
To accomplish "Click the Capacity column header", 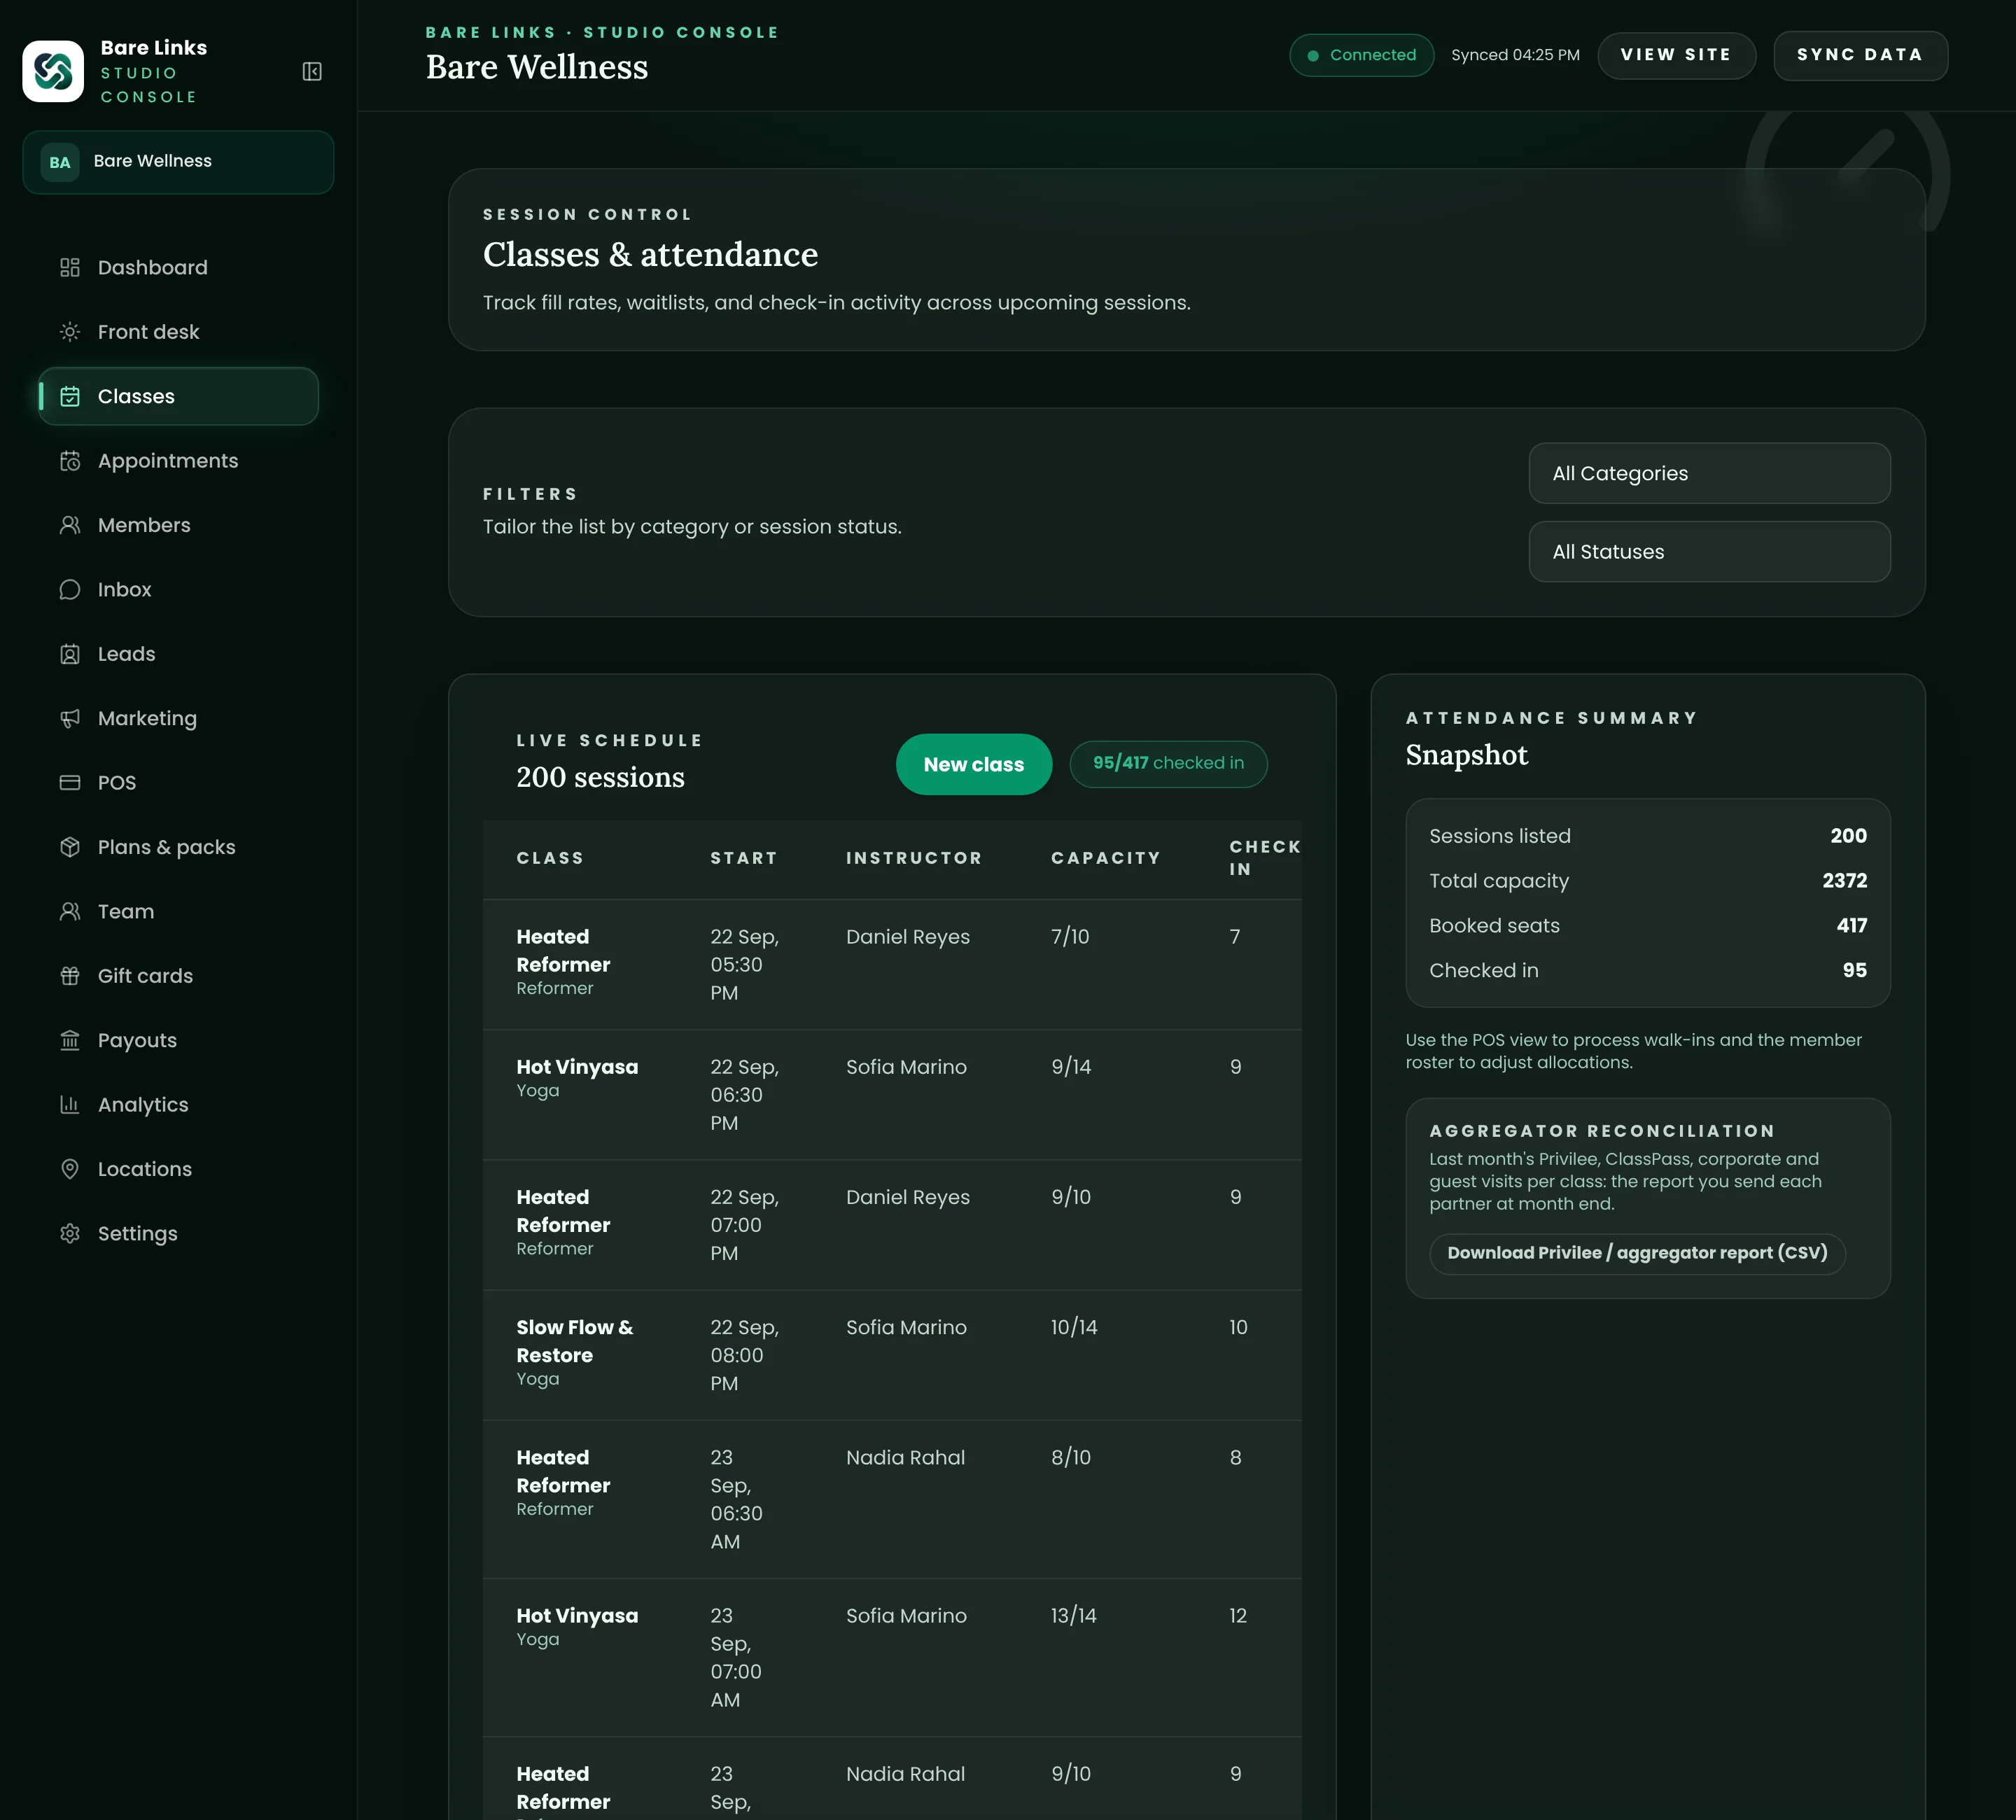I will tap(1106, 858).
